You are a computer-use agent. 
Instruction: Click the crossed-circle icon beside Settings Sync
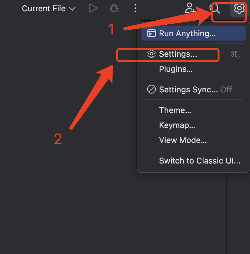pos(151,90)
